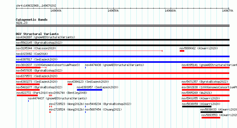Open nsv5893553 Almarri label
This screenshot has width=237, height=128.
(x=219, y=115)
